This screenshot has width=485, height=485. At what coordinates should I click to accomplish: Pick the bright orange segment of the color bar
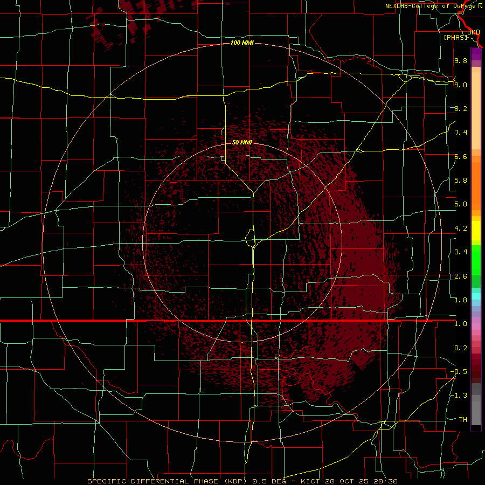[x=476, y=185]
